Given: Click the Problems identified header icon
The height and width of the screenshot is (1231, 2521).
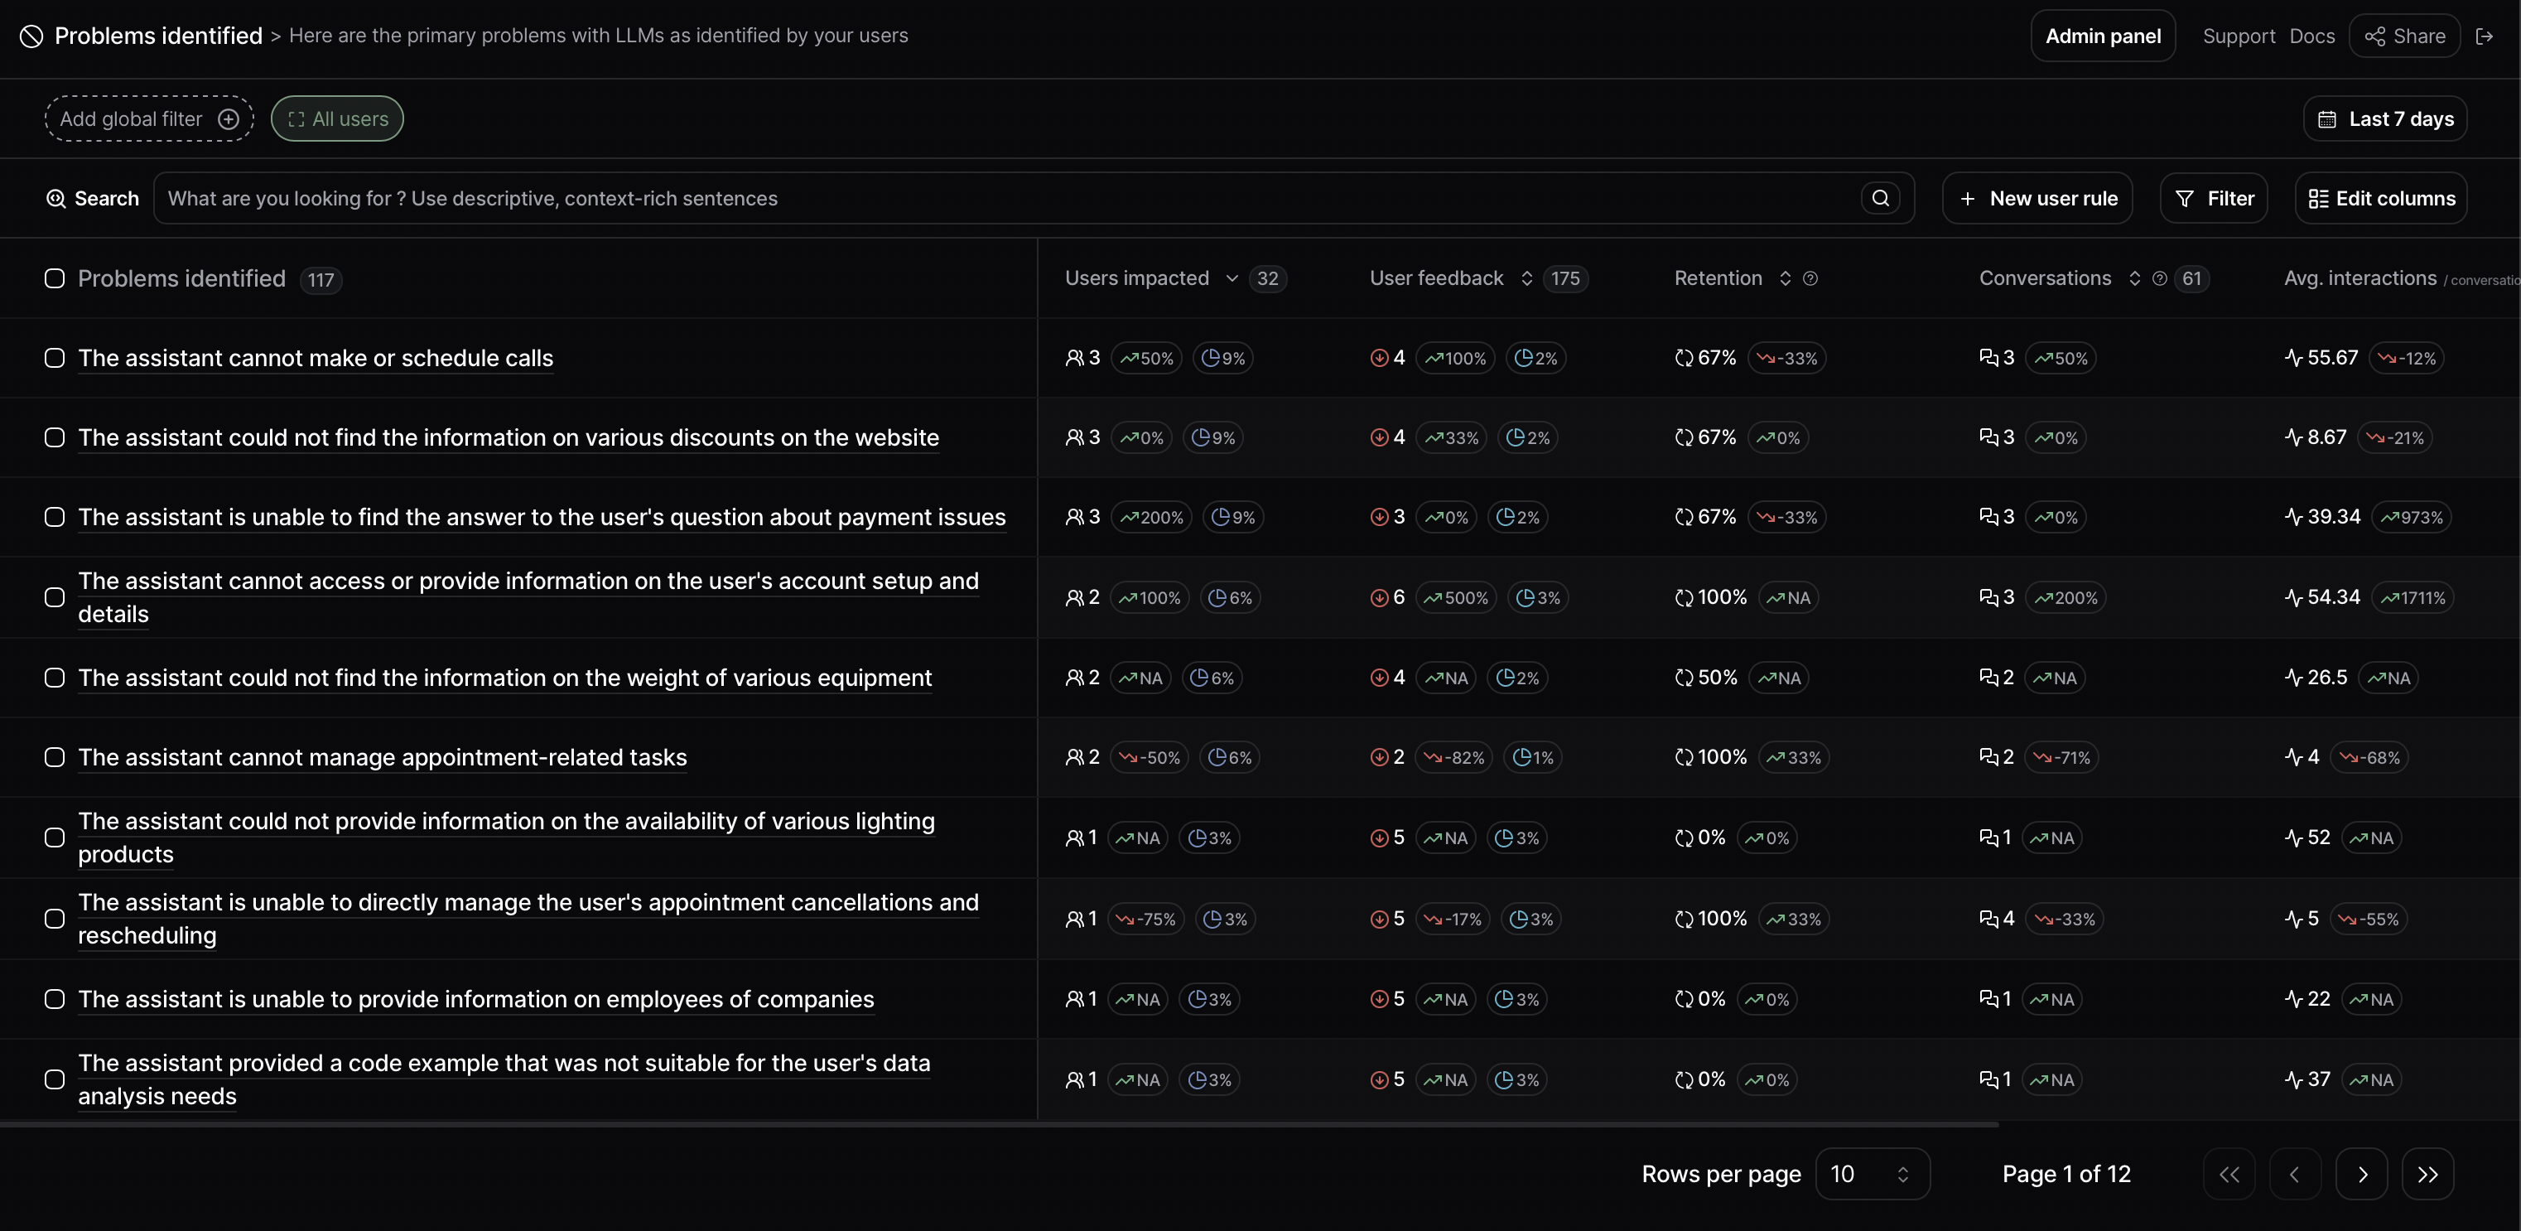Looking at the screenshot, I should coord(31,36).
